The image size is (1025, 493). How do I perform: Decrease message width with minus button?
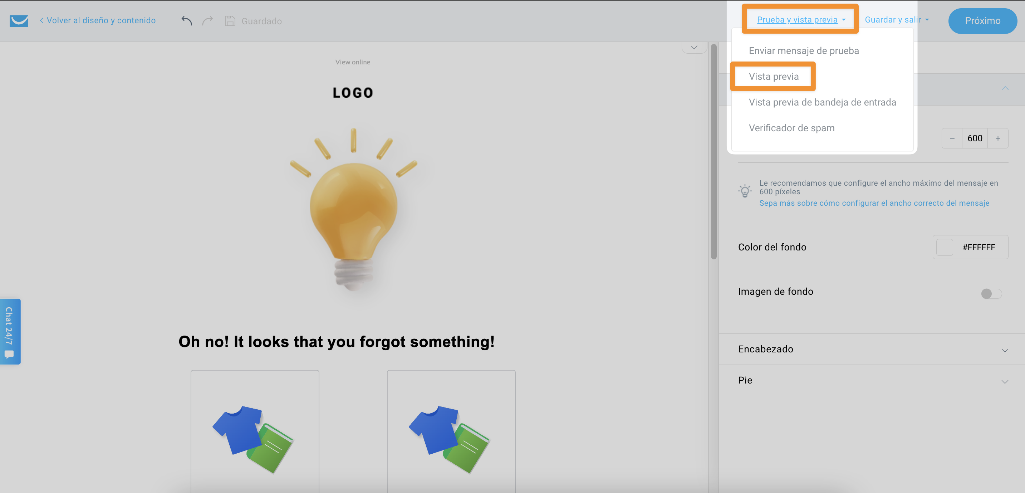952,138
